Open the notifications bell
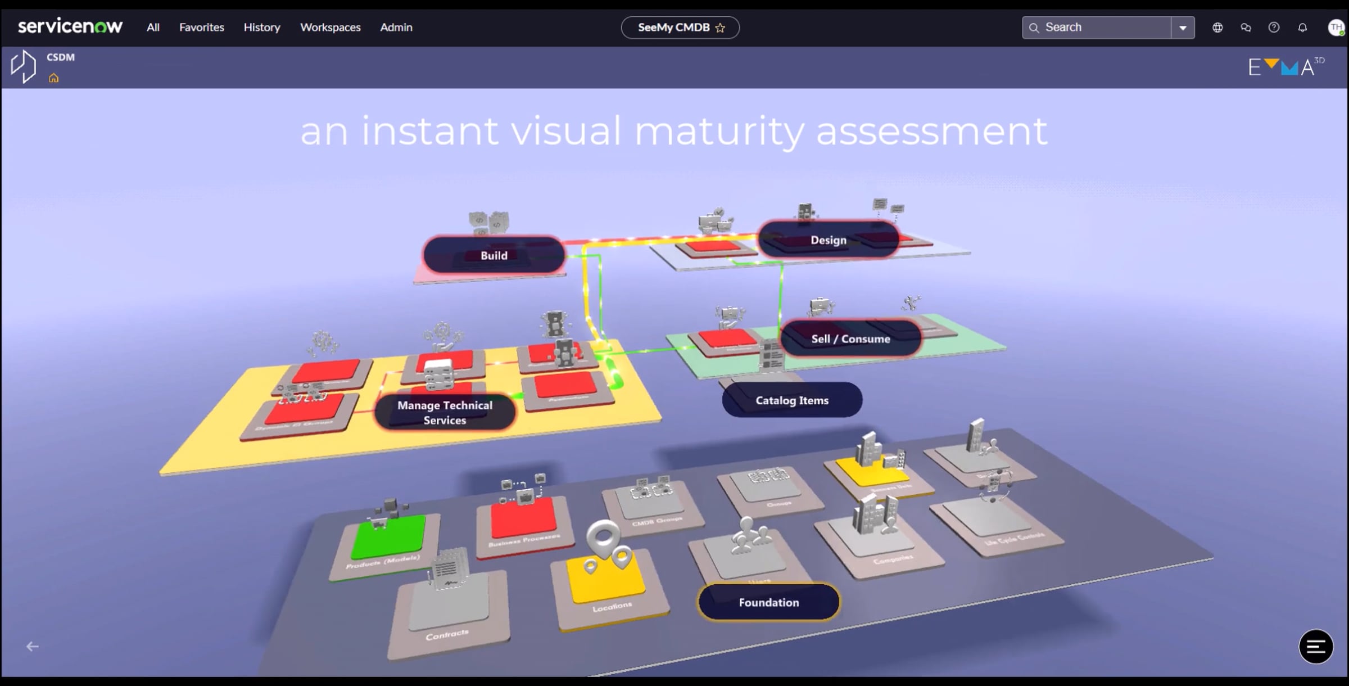1349x686 pixels. pos(1301,27)
